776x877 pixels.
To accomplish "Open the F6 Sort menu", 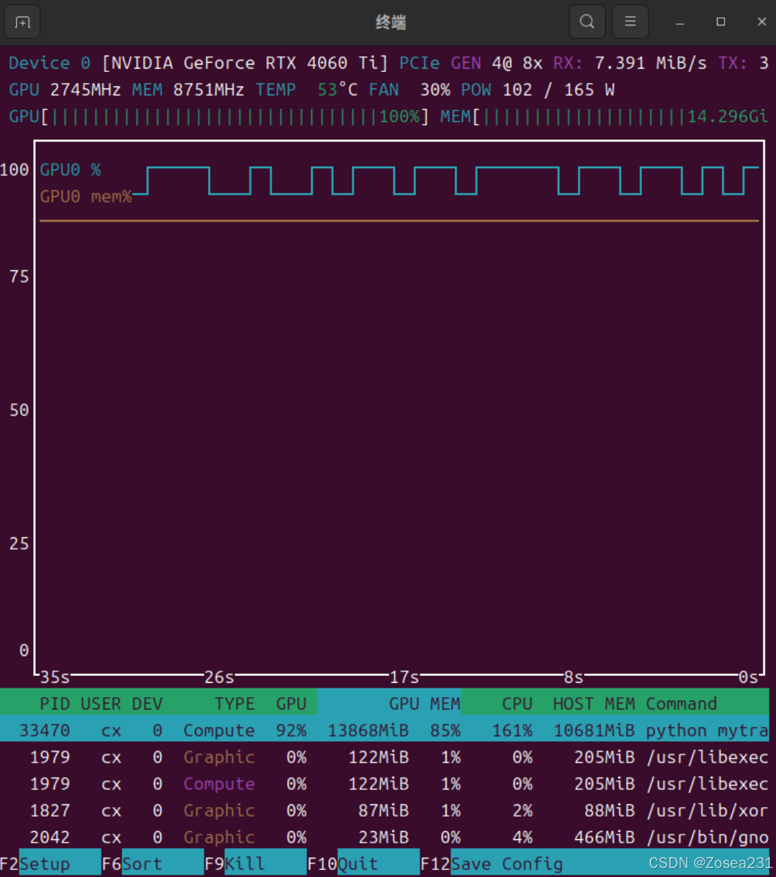I will [143, 863].
